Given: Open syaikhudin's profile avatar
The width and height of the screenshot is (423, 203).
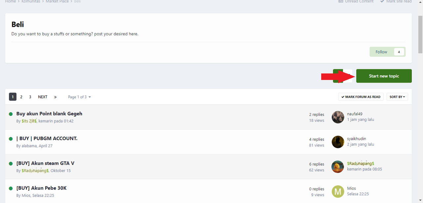Looking at the screenshot, I should click(x=338, y=142).
